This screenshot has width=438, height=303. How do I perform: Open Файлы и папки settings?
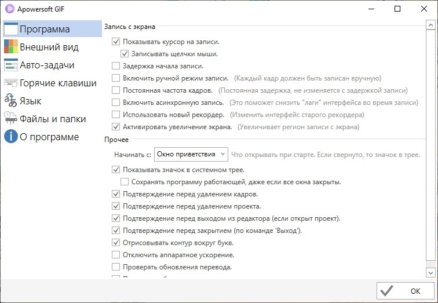pos(53,118)
